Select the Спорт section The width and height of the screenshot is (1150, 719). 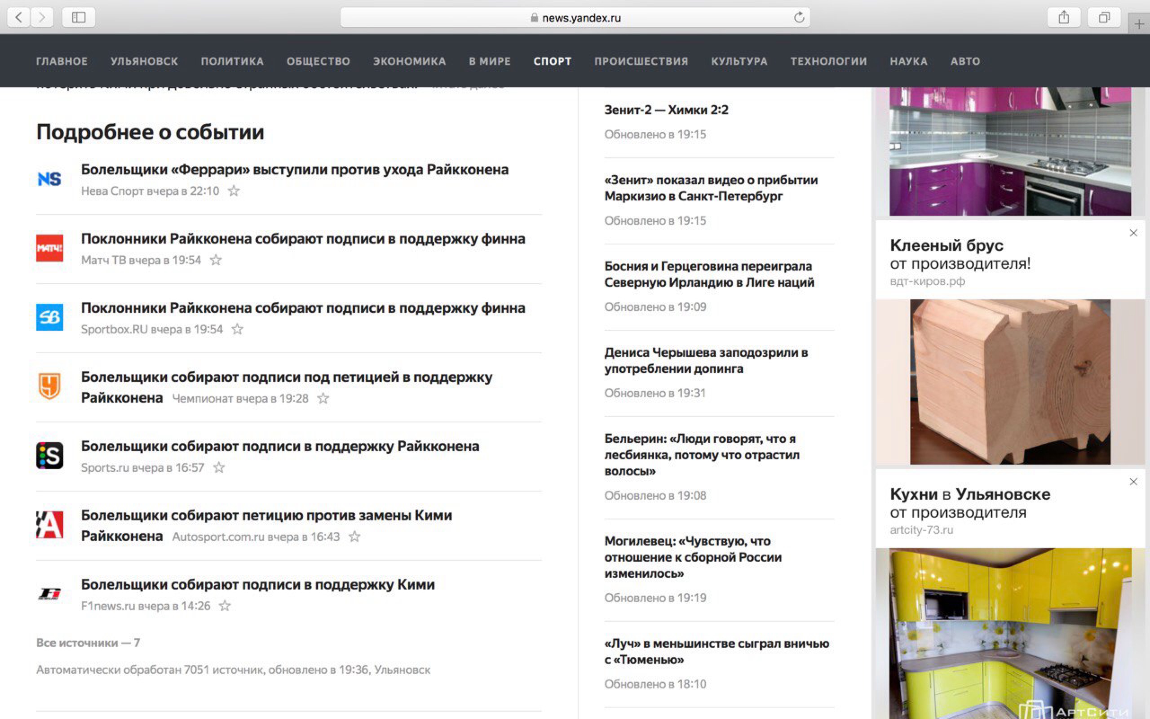pos(552,61)
